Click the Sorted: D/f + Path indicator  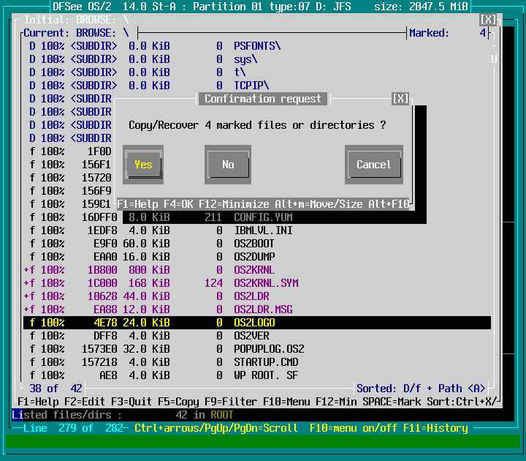coord(420,389)
